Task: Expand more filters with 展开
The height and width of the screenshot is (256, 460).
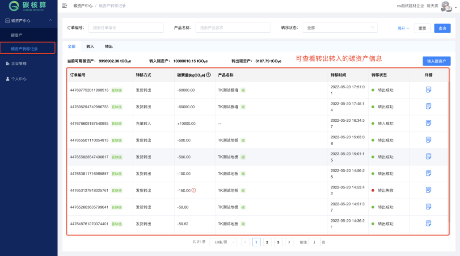Action: click(403, 28)
